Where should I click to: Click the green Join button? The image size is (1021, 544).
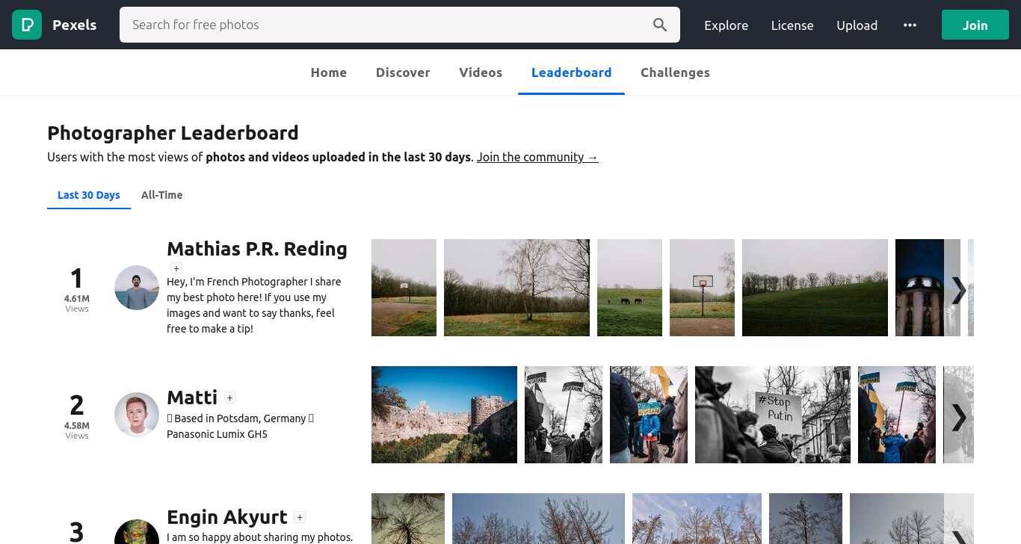[x=975, y=25]
